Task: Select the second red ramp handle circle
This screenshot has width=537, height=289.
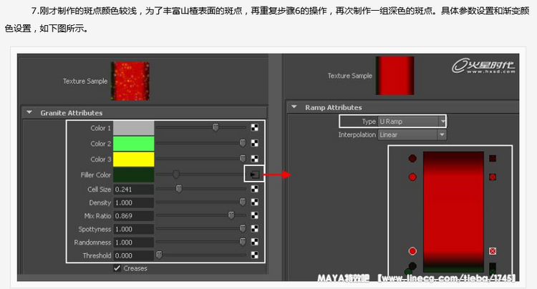Action: pos(412,251)
